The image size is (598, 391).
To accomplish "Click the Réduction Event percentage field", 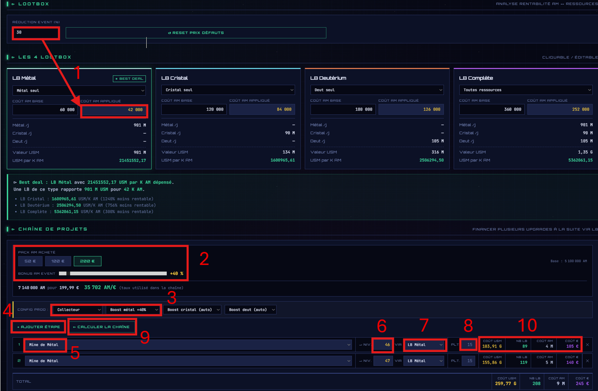I will (x=36, y=33).
